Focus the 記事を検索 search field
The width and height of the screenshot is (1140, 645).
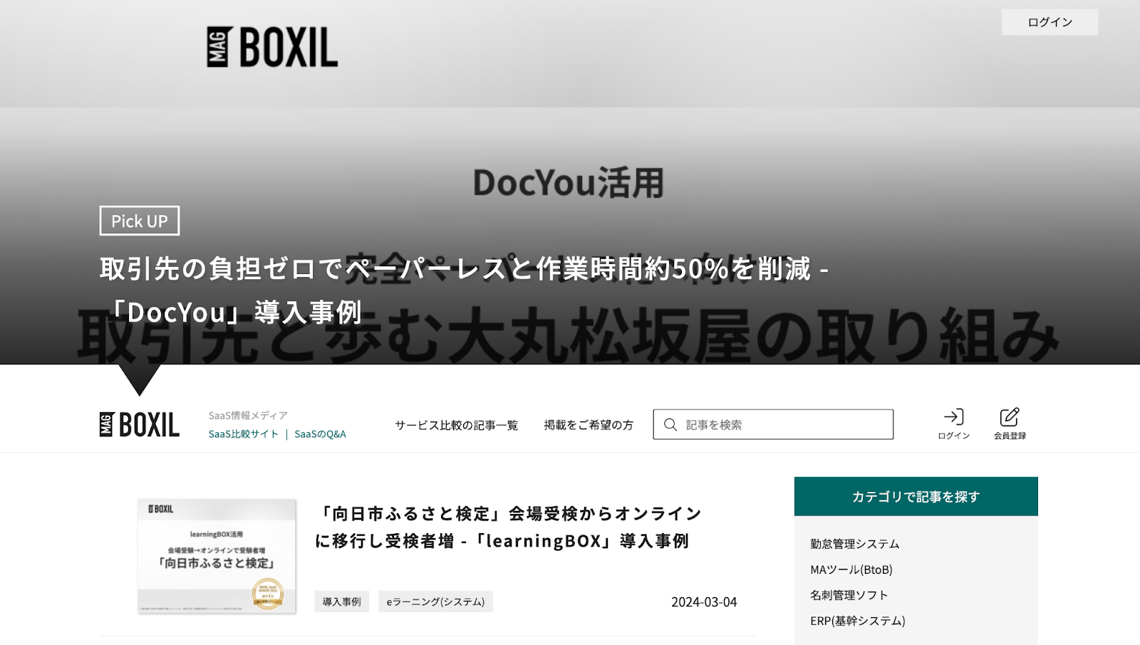(773, 424)
